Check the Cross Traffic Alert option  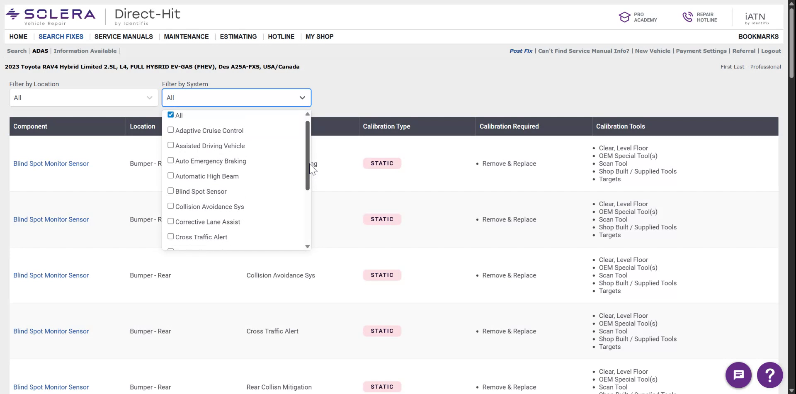click(x=170, y=236)
